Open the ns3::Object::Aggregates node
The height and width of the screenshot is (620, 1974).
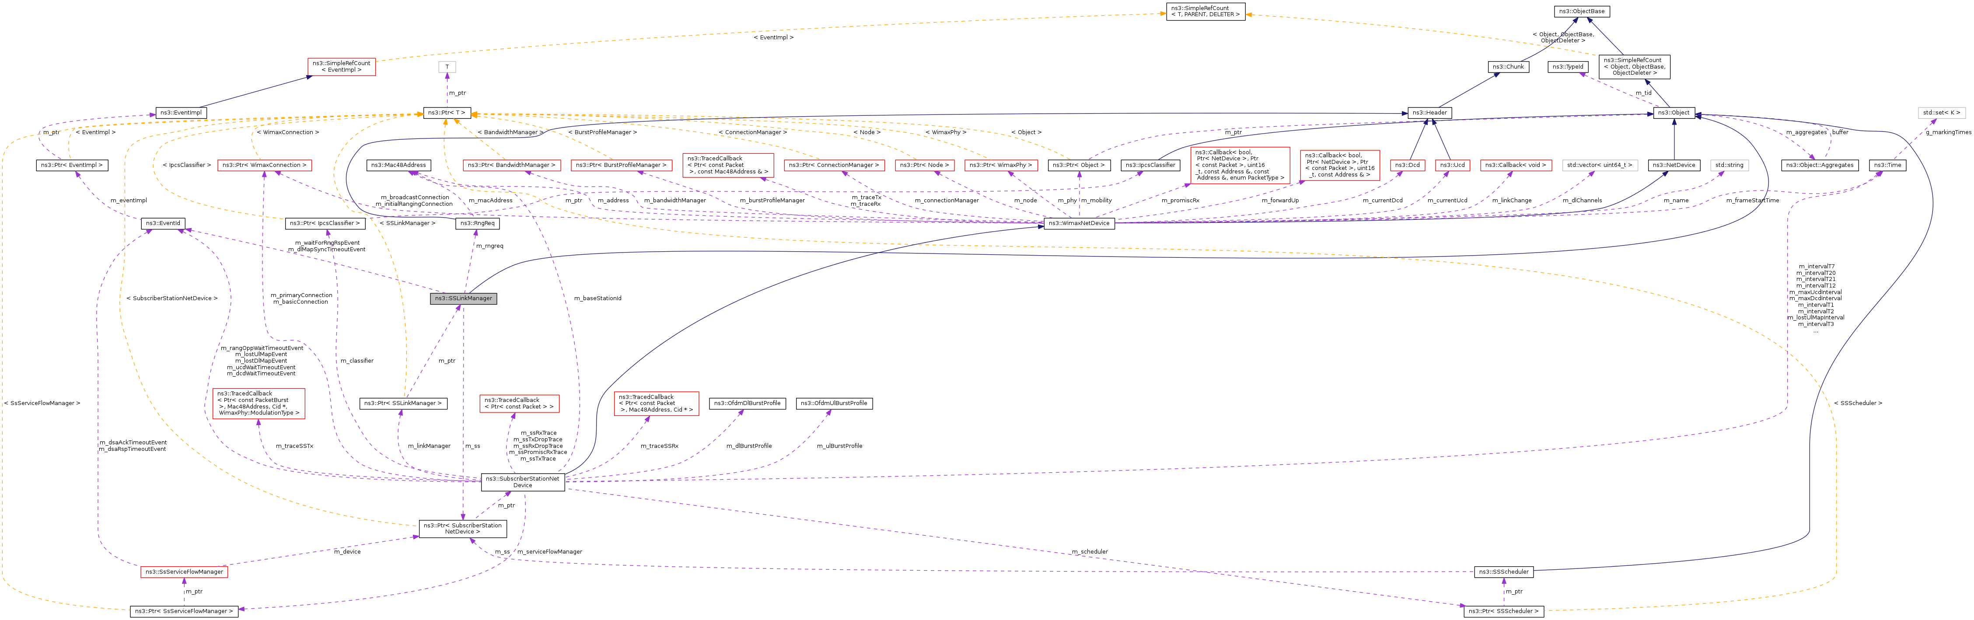[1820, 165]
